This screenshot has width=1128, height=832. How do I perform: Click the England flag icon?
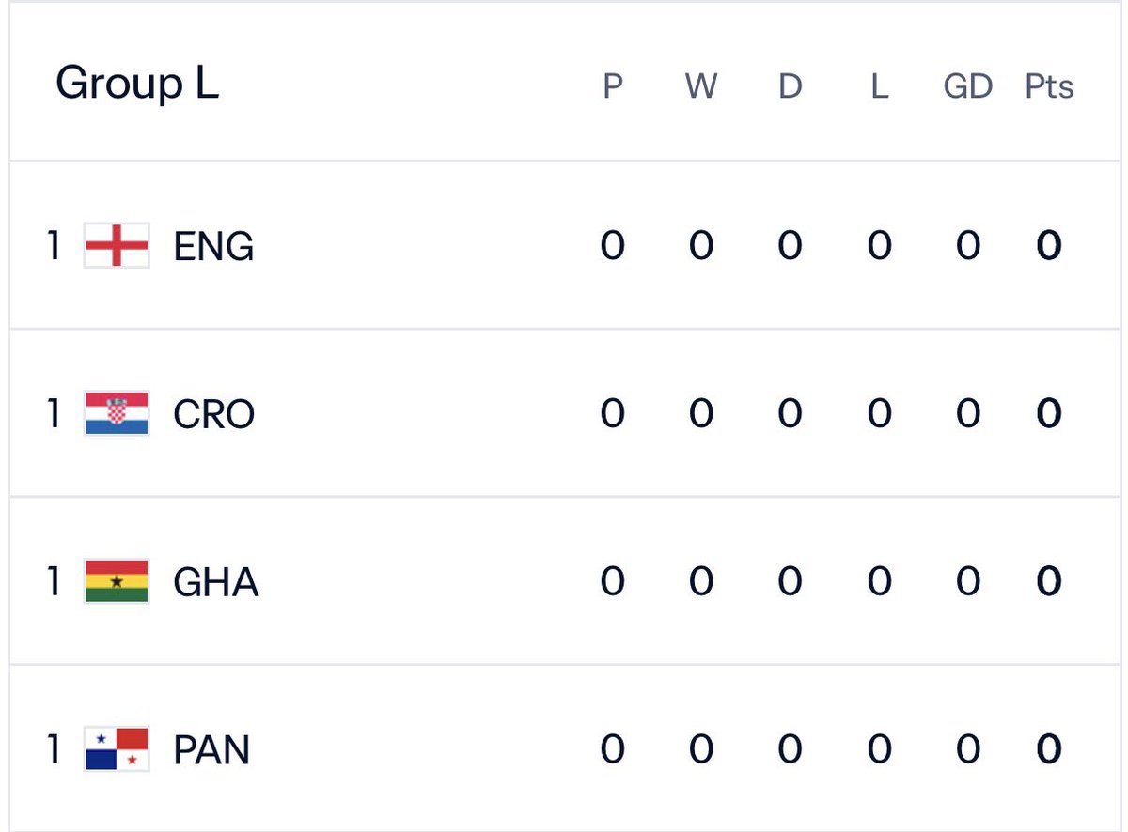(x=117, y=246)
